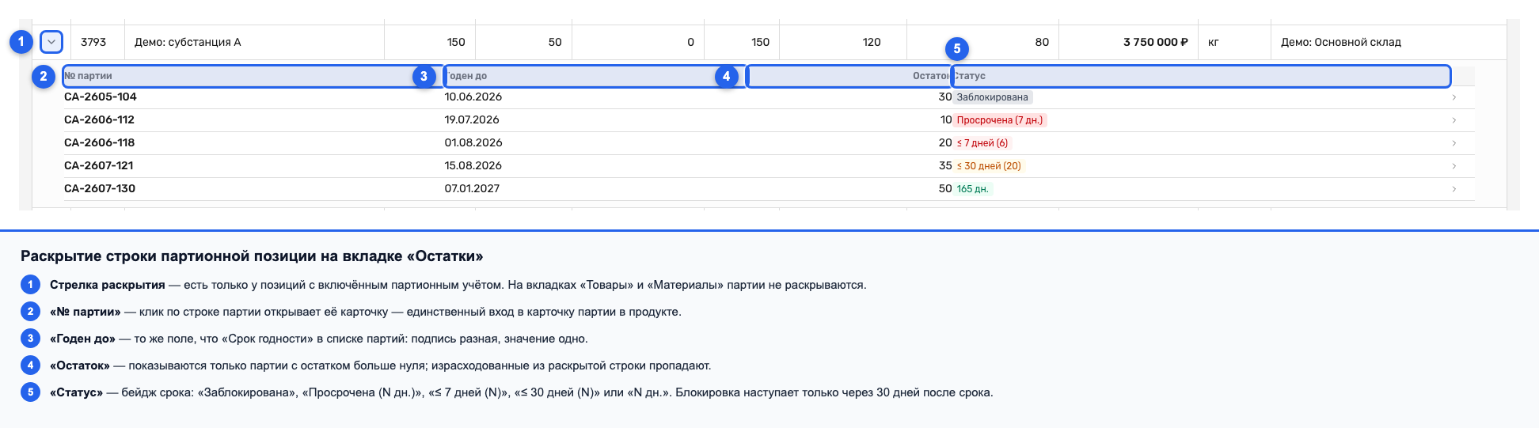
Task: Click the «Заблокирована» status badge
Action: [x=993, y=97]
